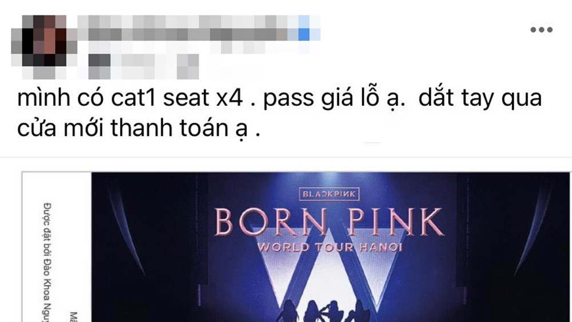Click the blurred profile avatar of poster
The height and width of the screenshot is (322, 572).
click(x=44, y=47)
